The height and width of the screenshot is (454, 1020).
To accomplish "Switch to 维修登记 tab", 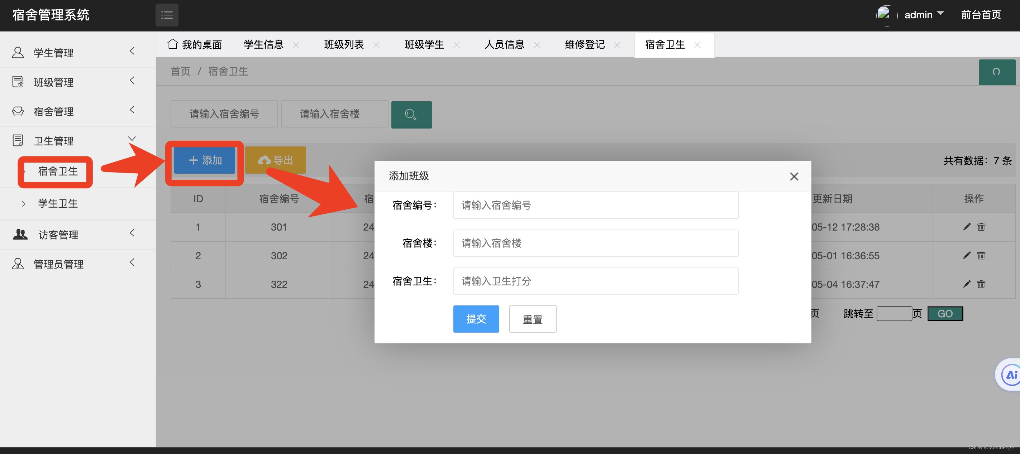I will pyautogui.click(x=585, y=45).
